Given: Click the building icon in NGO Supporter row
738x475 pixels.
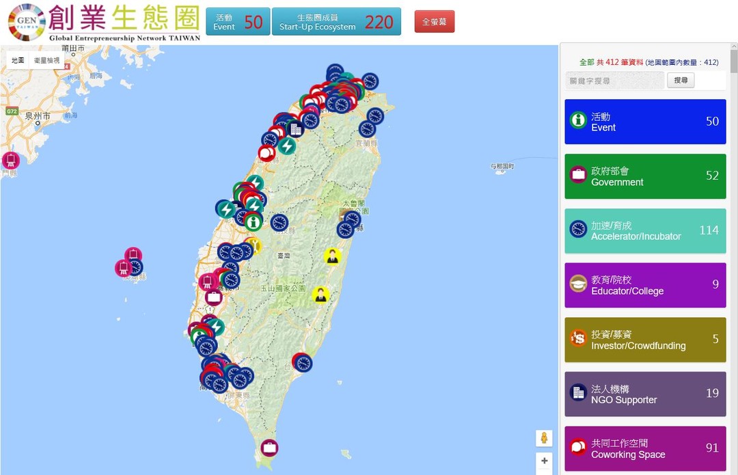Looking at the screenshot, I should click(578, 392).
